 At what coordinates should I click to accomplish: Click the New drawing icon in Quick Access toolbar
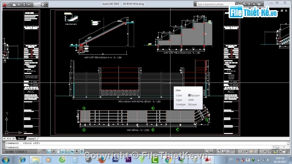[x=14, y=5]
